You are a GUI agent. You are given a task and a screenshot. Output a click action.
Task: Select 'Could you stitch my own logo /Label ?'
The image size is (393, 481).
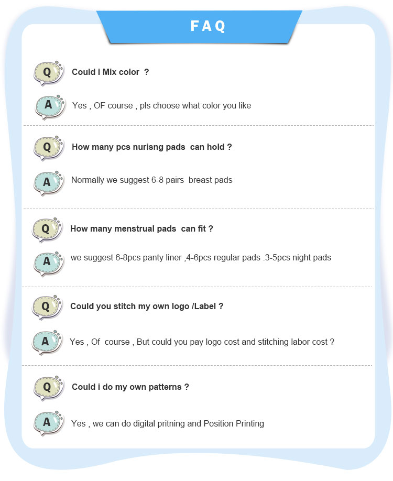pos(147,307)
